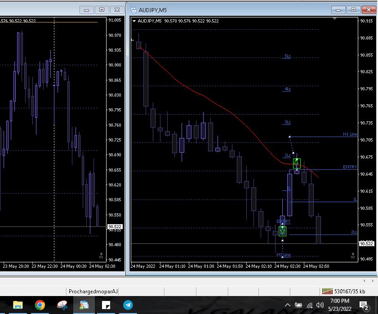Viewport: 378px width, 314px height.
Task: Open Telegram from the taskbar
Action: point(128,305)
